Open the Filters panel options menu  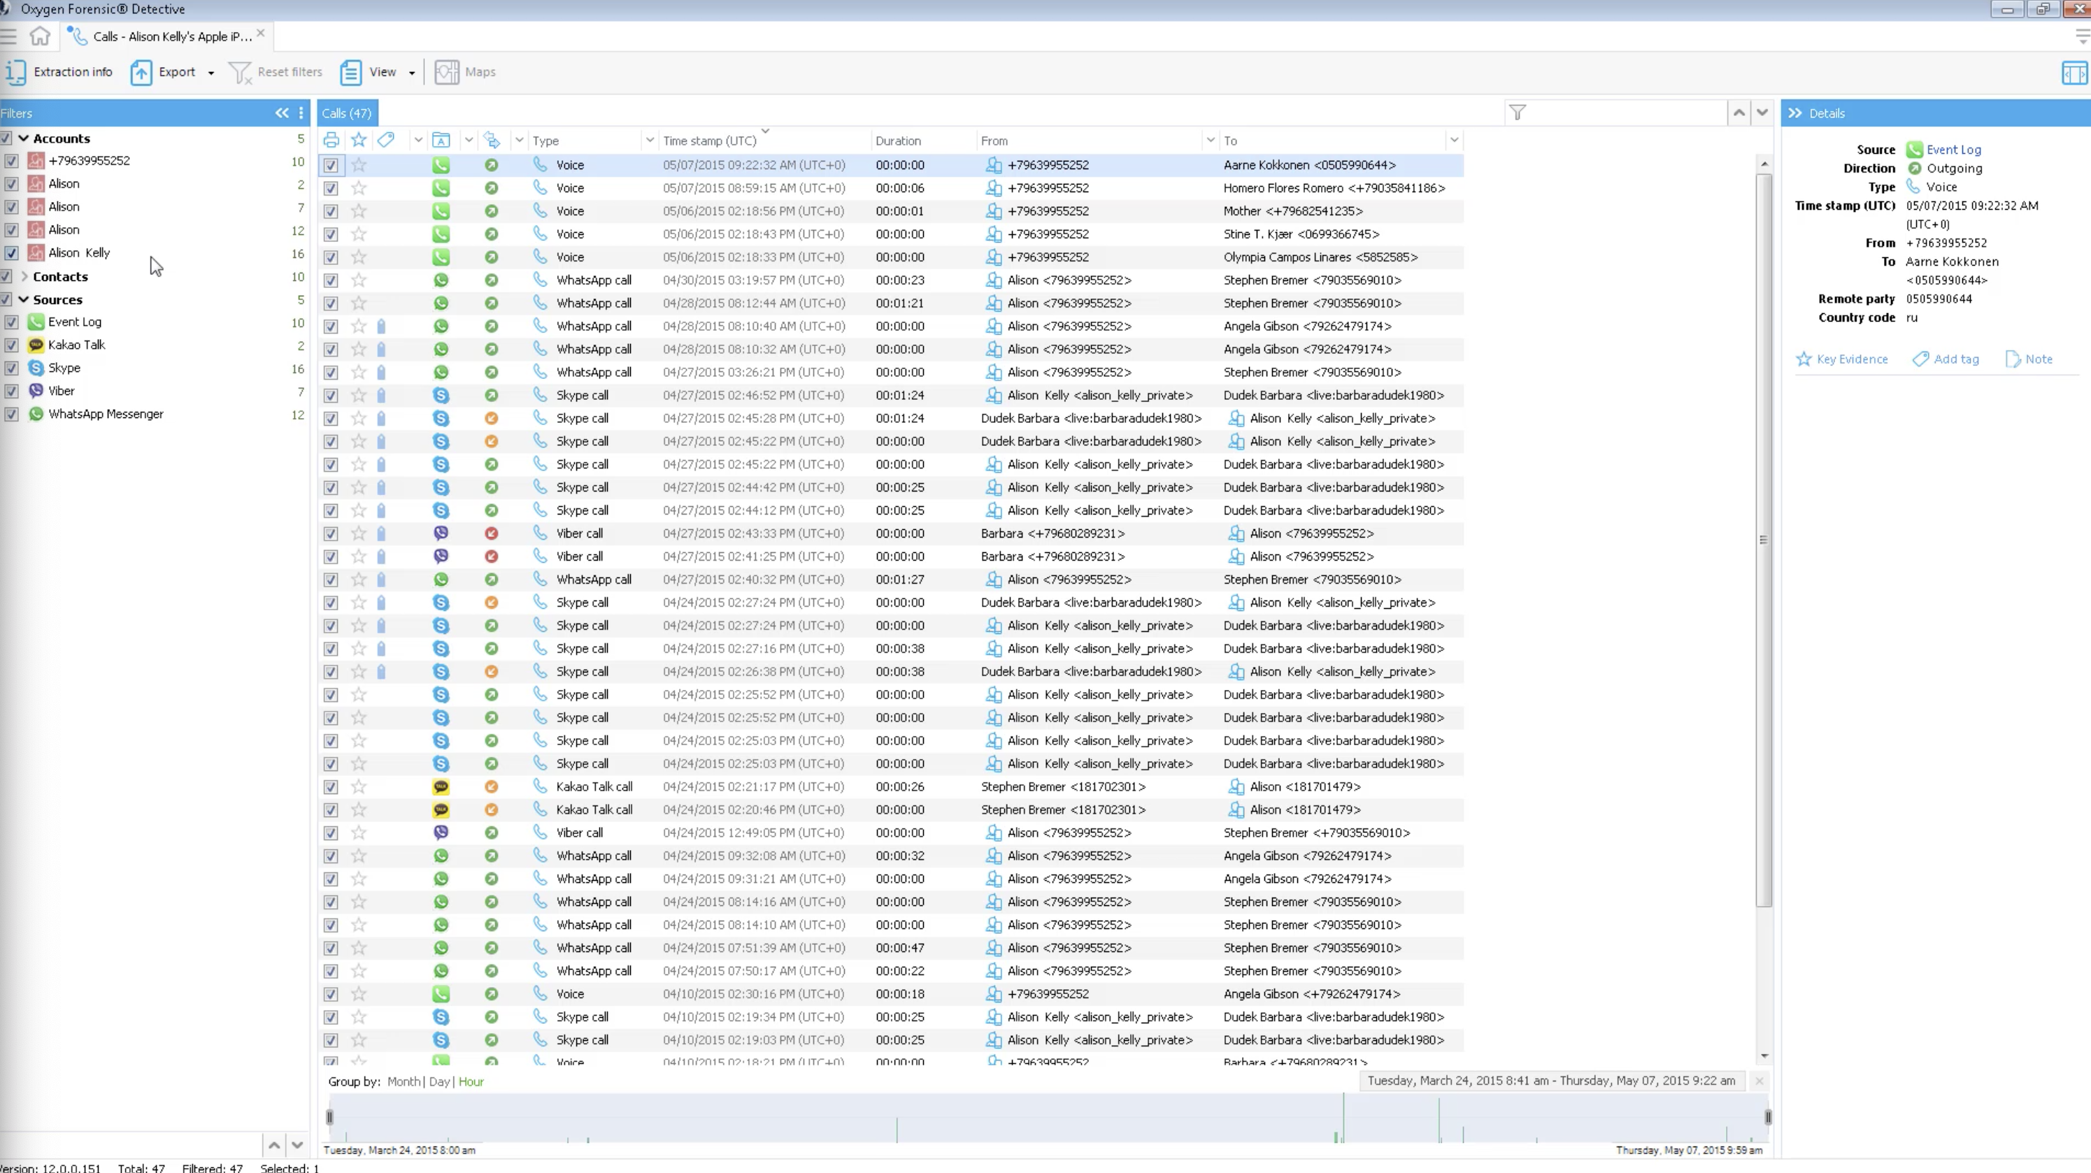[x=301, y=113]
